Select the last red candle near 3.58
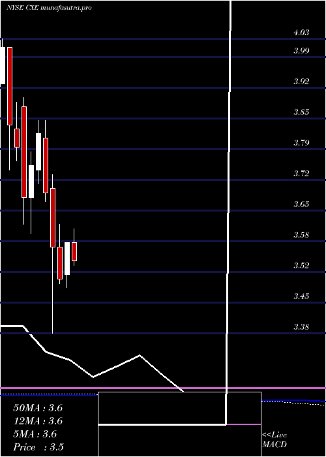Viewport: 326px width, 457px height. pos(74,251)
